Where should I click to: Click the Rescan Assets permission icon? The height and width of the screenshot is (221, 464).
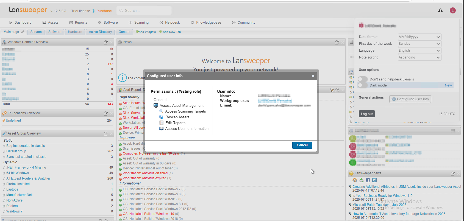point(161,117)
